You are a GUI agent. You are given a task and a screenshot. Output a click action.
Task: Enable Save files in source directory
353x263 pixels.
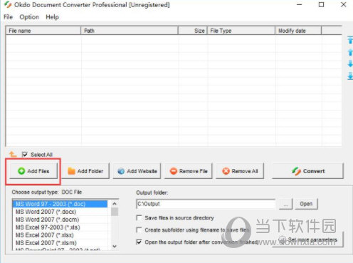[139, 217]
